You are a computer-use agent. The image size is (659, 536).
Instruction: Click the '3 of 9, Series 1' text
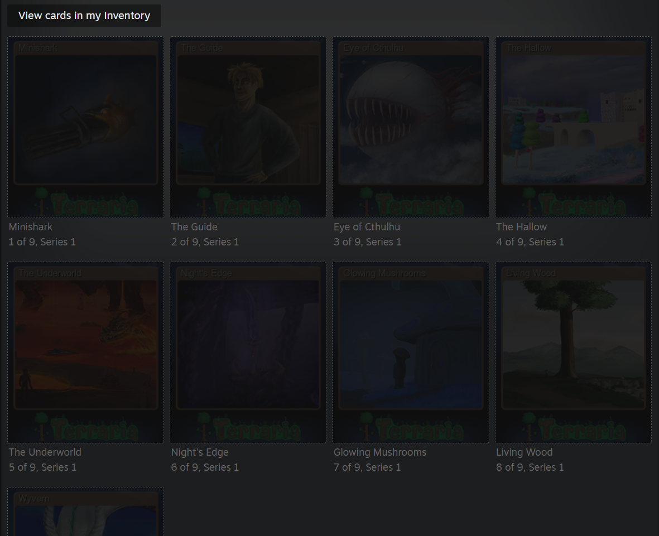click(368, 242)
